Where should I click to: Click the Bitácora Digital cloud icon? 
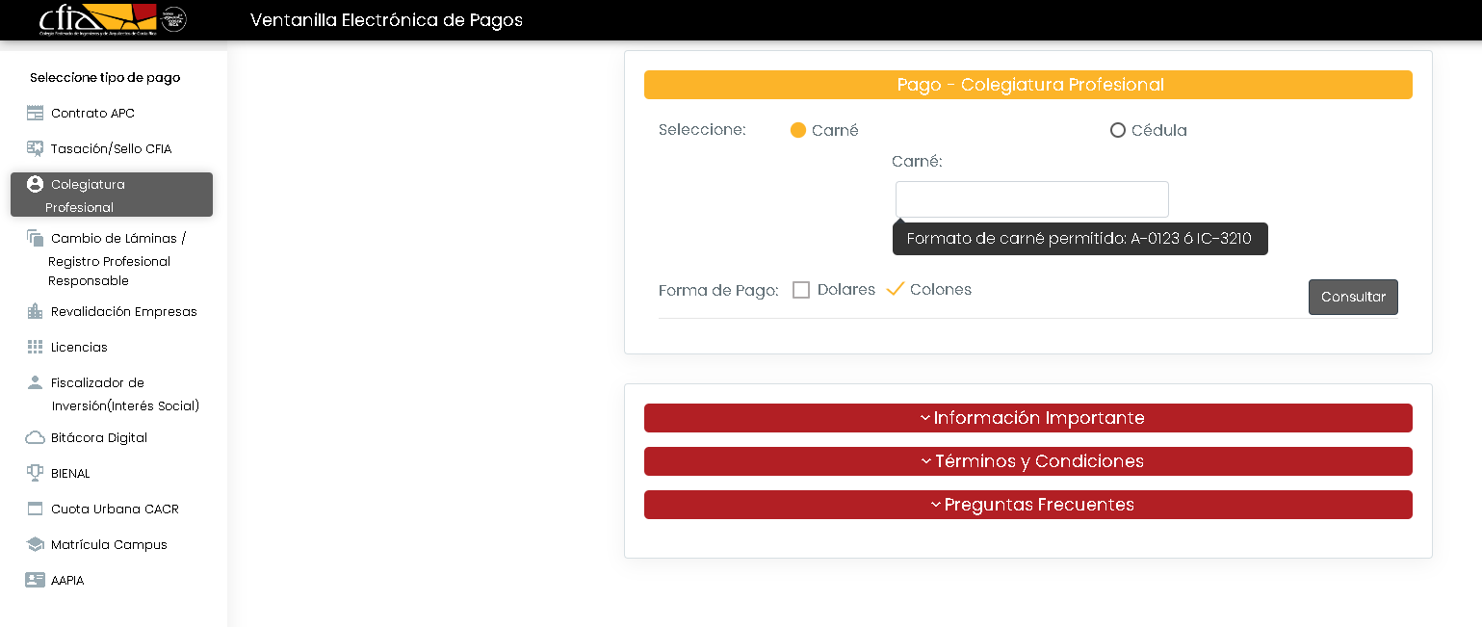[36, 438]
